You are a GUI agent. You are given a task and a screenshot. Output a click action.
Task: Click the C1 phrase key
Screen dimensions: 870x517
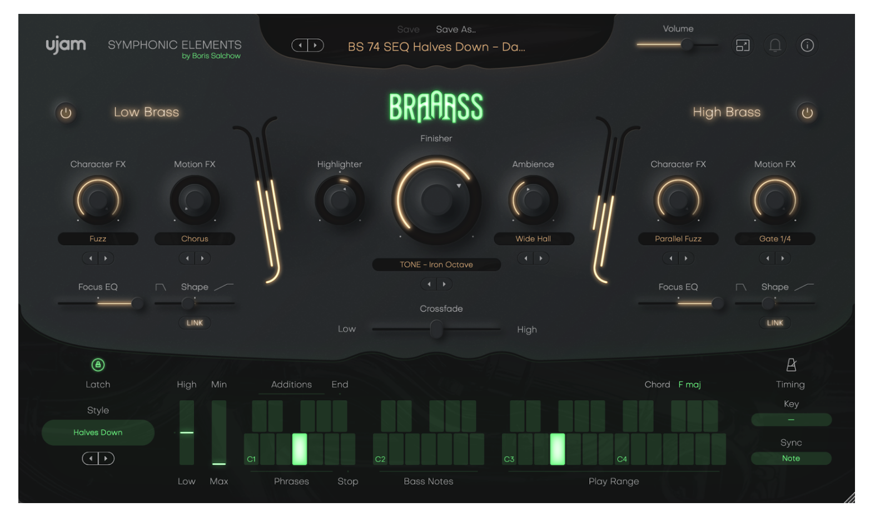pyautogui.click(x=251, y=449)
